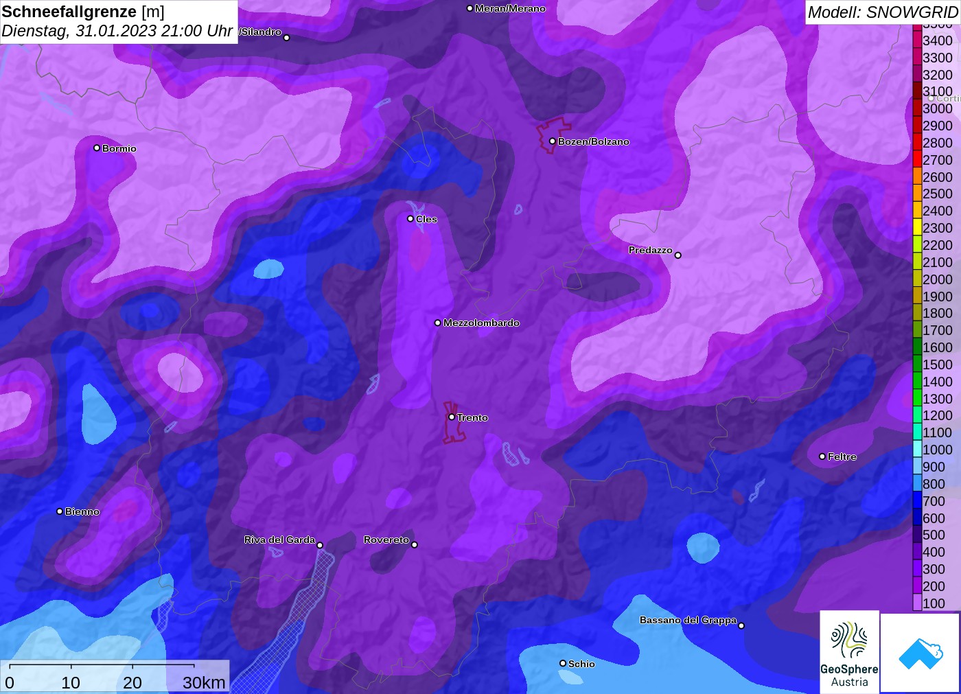The height and width of the screenshot is (694, 961).
Task: Select the 1000 cyan legend swatch
Action: point(917,450)
